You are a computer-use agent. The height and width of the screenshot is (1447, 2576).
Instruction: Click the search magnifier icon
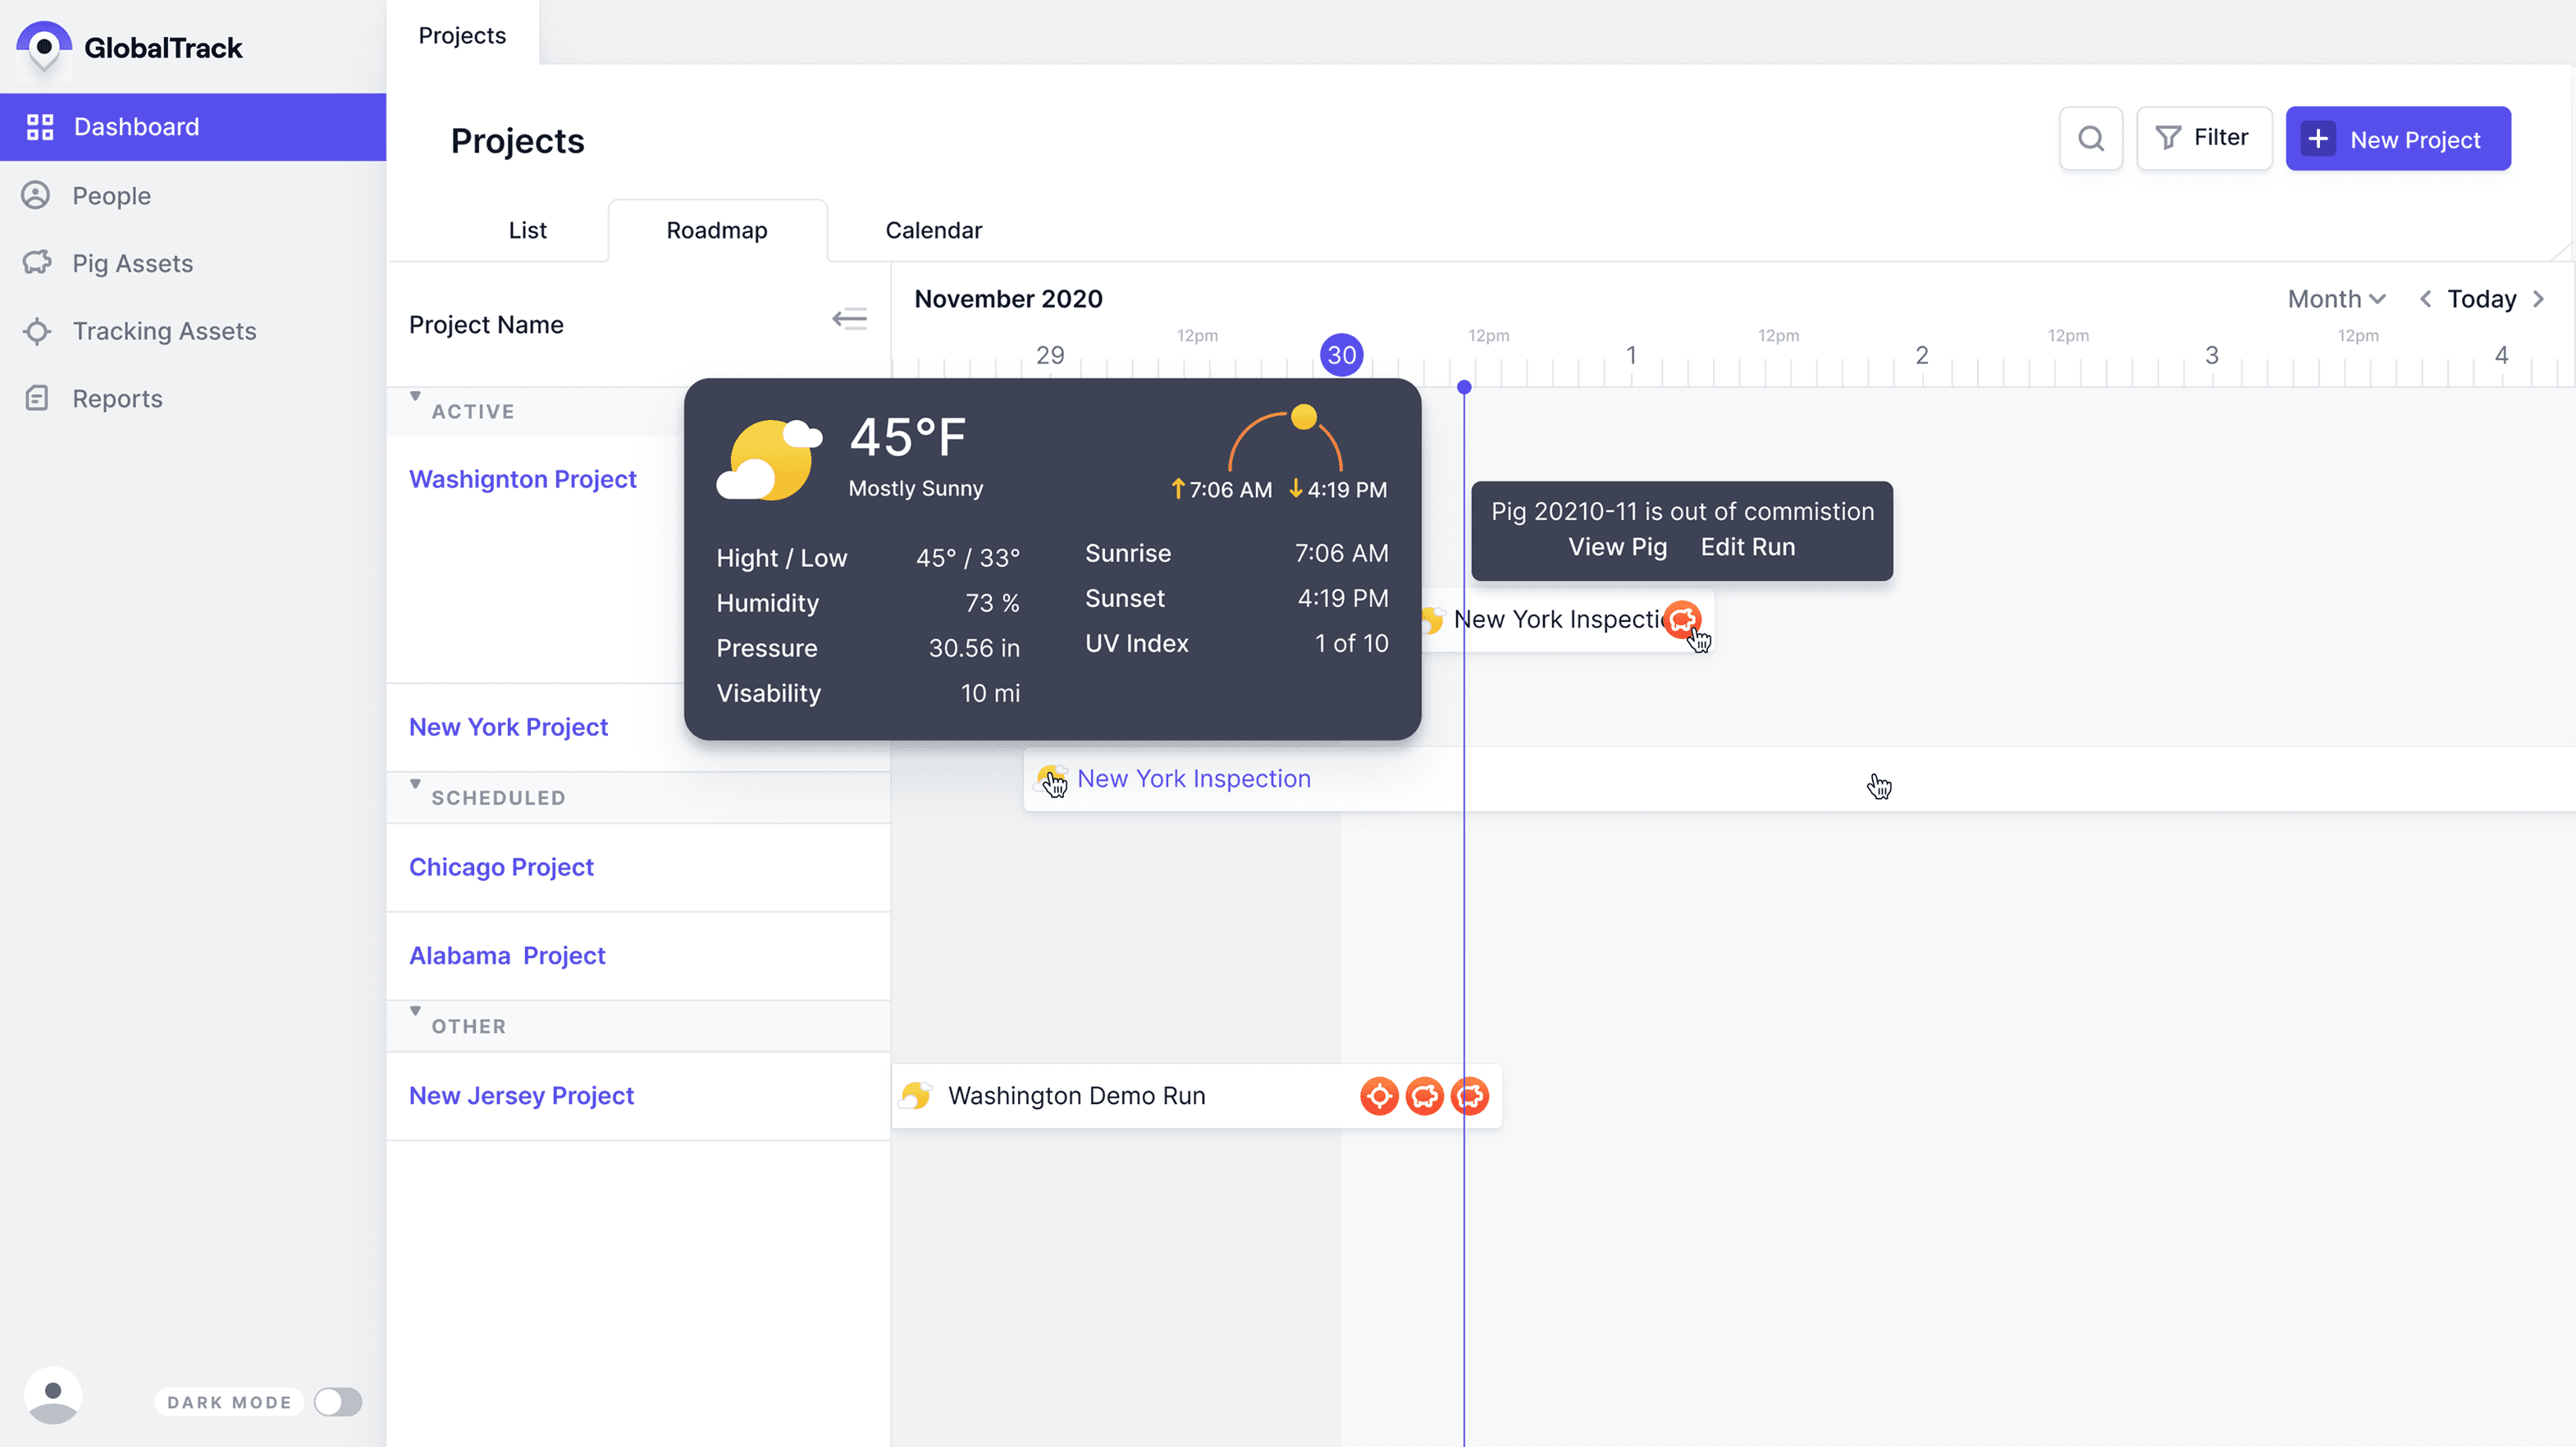(x=2090, y=138)
